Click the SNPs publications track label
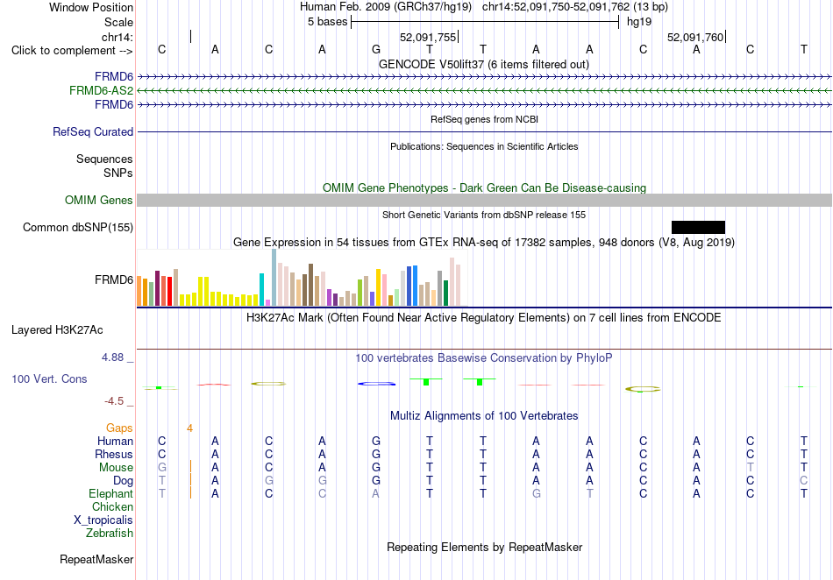 coord(118,173)
